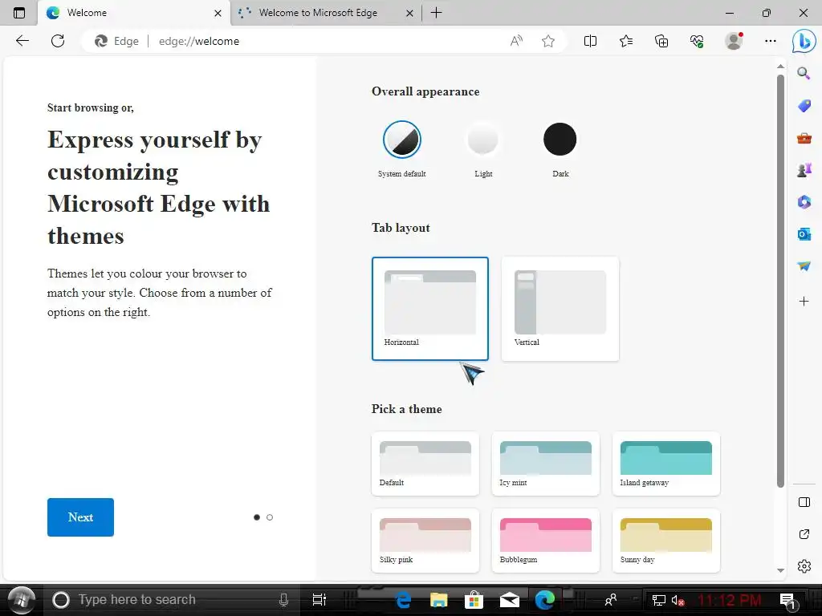Open sidebar Search icon
The image size is (822, 616).
click(x=804, y=73)
